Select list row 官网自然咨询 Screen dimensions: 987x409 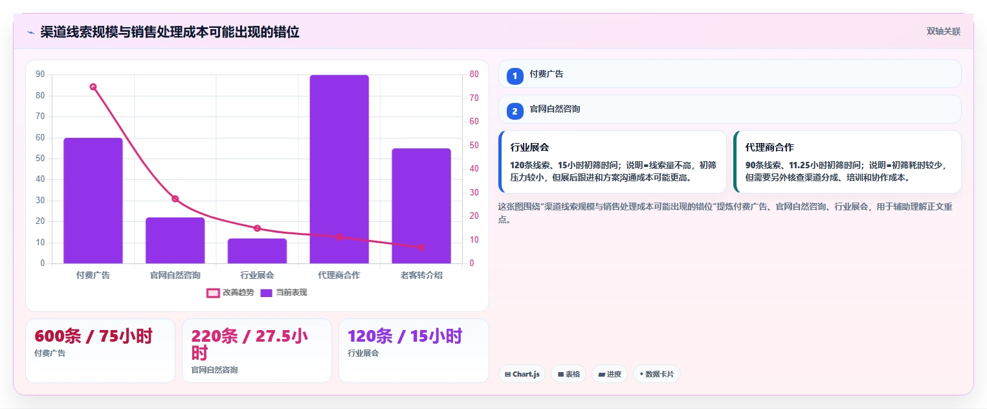tap(730, 109)
